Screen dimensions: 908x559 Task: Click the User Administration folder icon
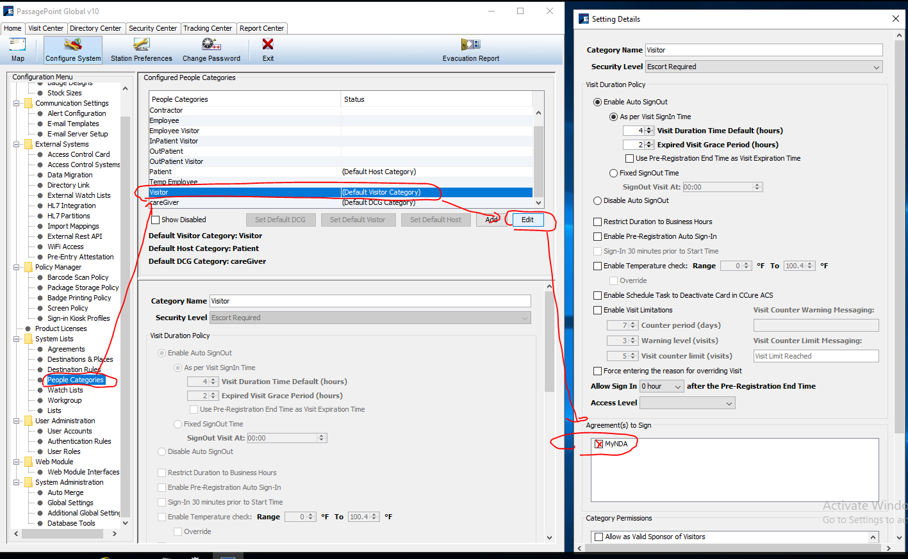pos(29,421)
